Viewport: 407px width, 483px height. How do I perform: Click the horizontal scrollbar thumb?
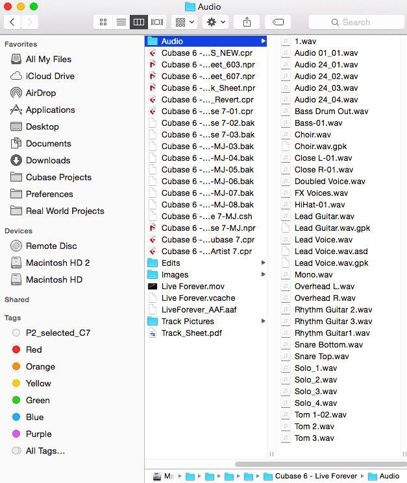pyautogui.click(x=321, y=464)
